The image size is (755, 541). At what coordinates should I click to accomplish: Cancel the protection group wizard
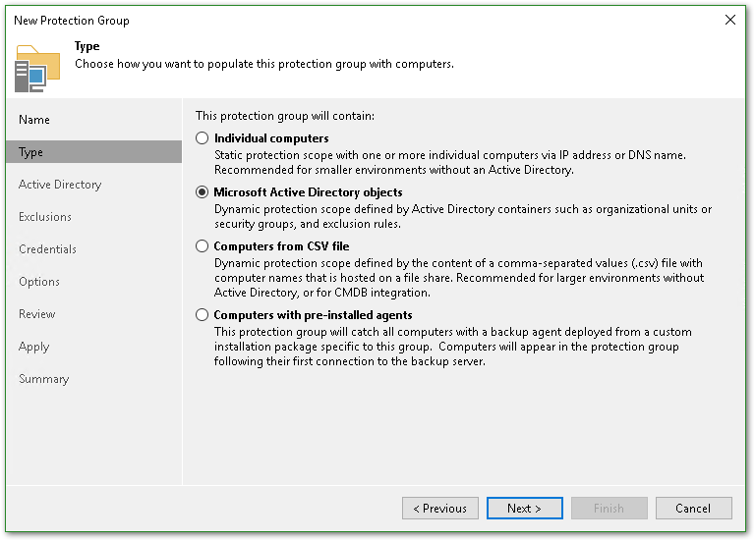click(693, 509)
